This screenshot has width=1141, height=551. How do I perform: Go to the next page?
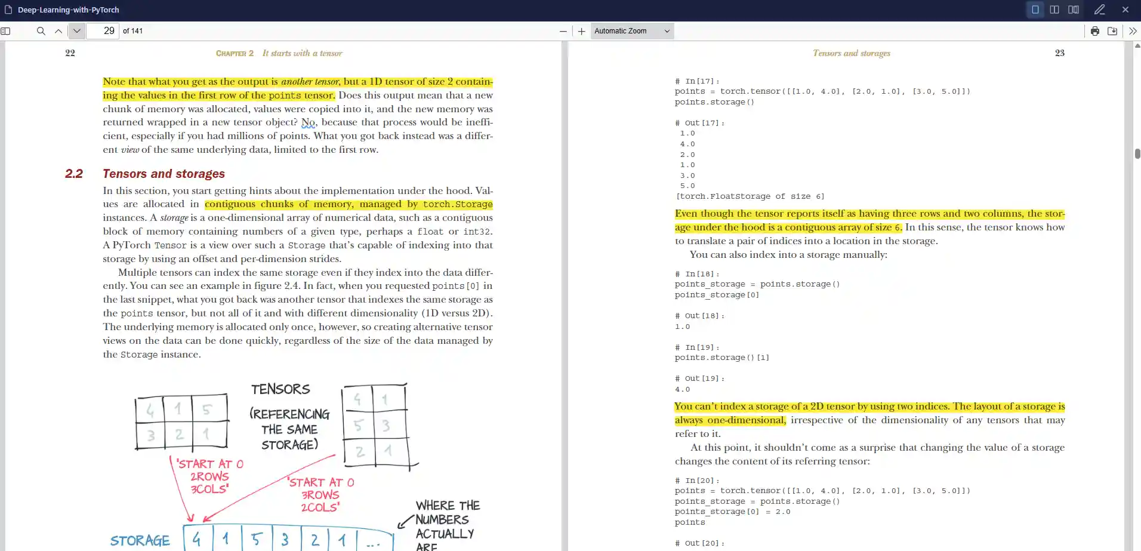pyautogui.click(x=77, y=31)
